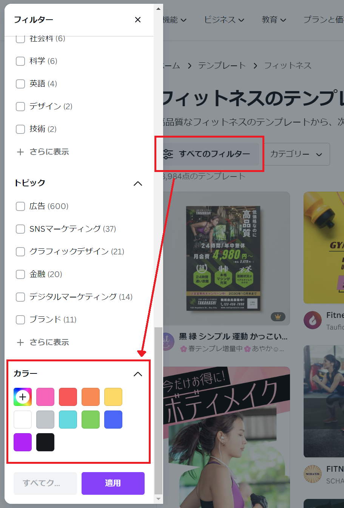
Task: Collapse the トピック section chevron
Action: coord(138,184)
